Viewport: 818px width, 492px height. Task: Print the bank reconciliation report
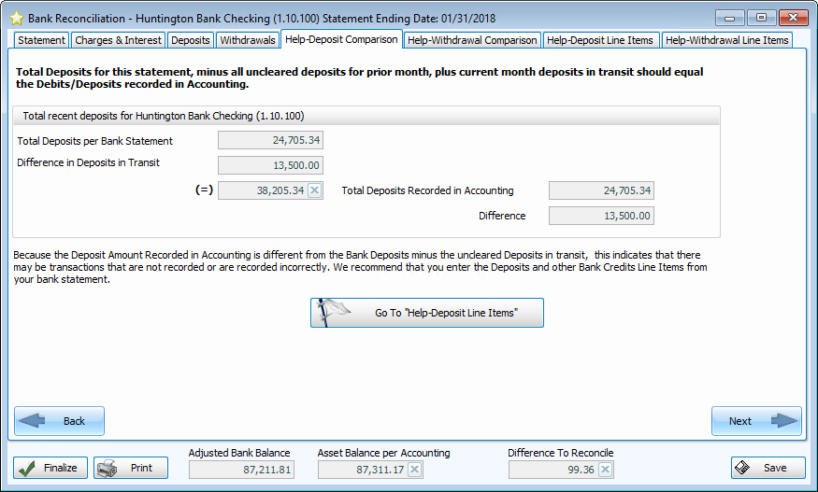coord(131,468)
